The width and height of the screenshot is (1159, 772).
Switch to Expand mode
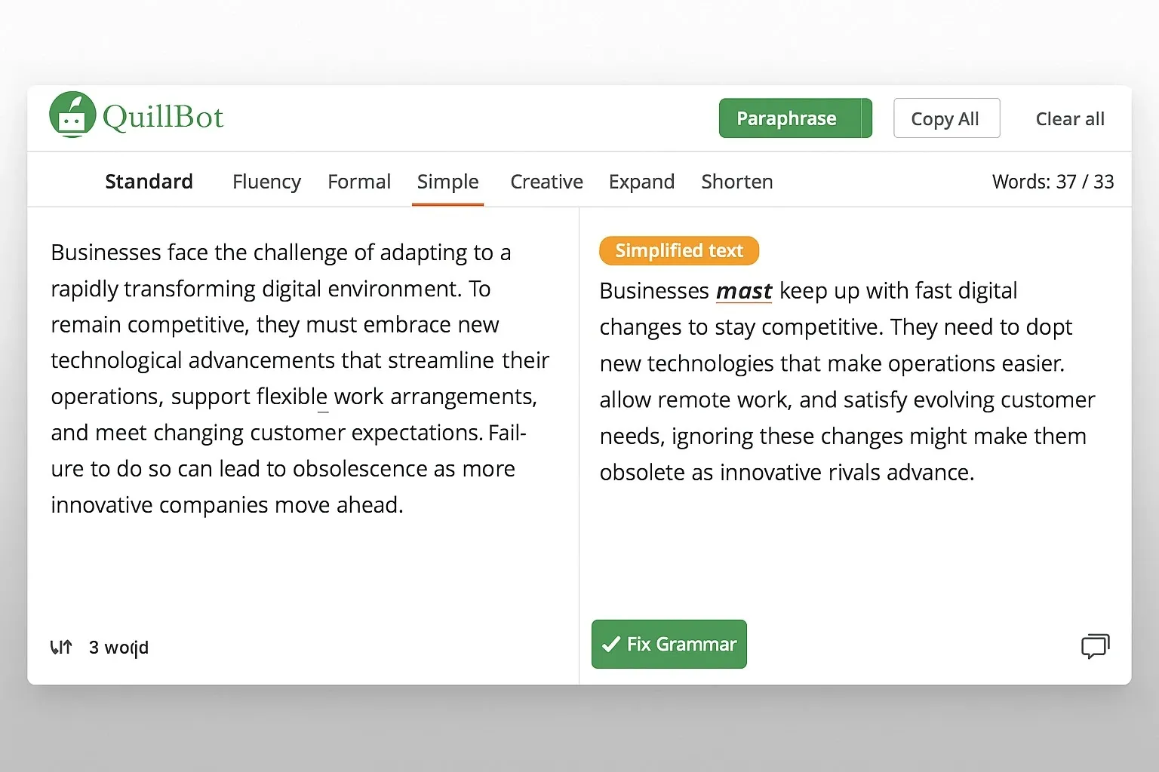point(641,182)
